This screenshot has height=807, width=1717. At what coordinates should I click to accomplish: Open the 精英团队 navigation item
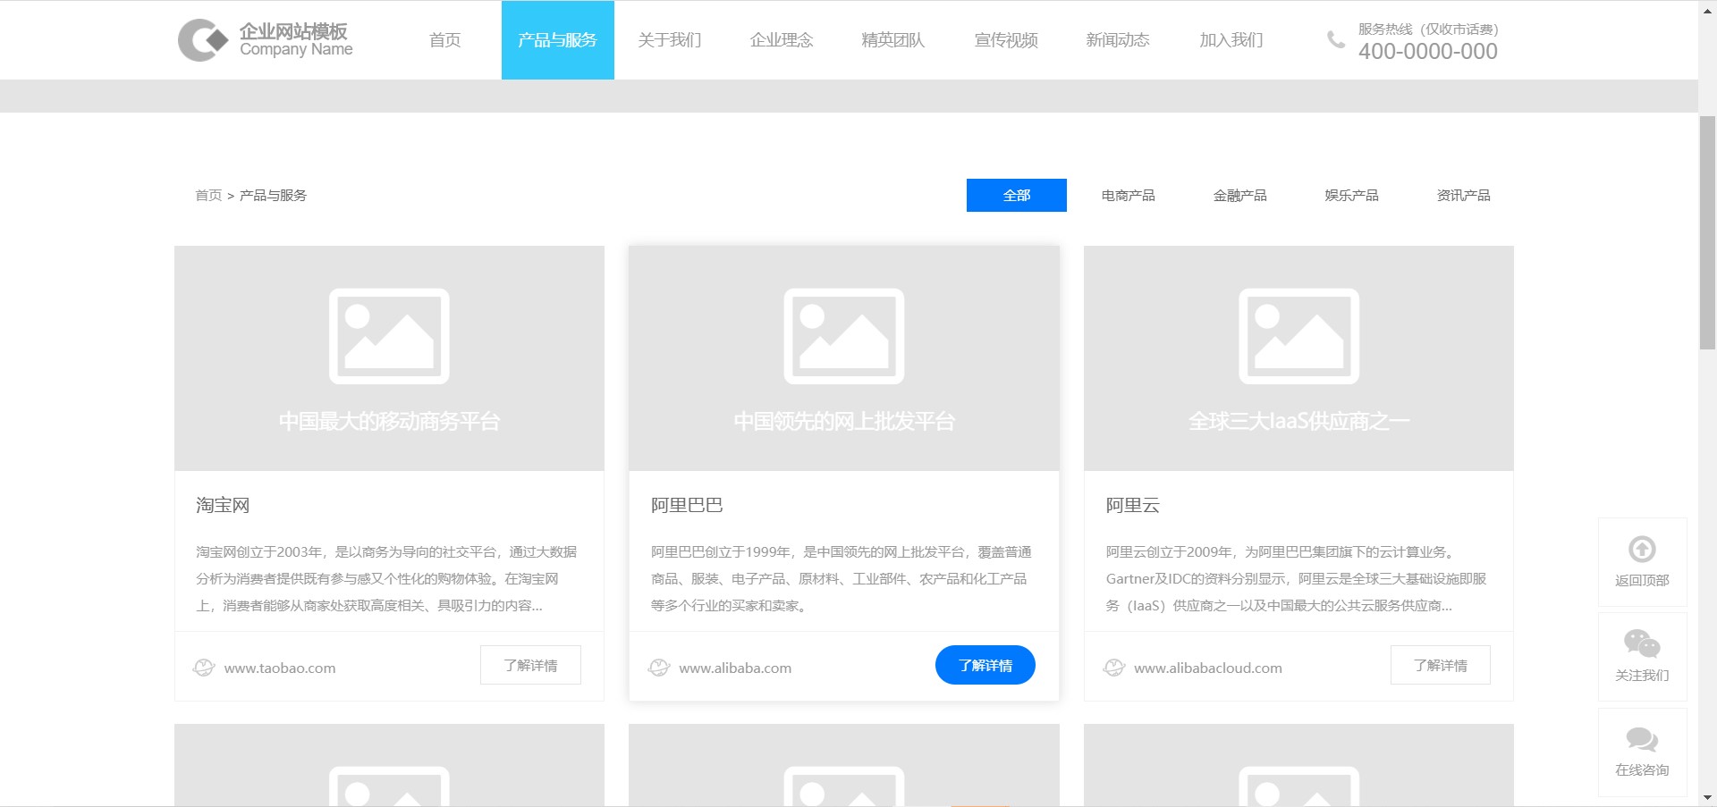pos(893,40)
